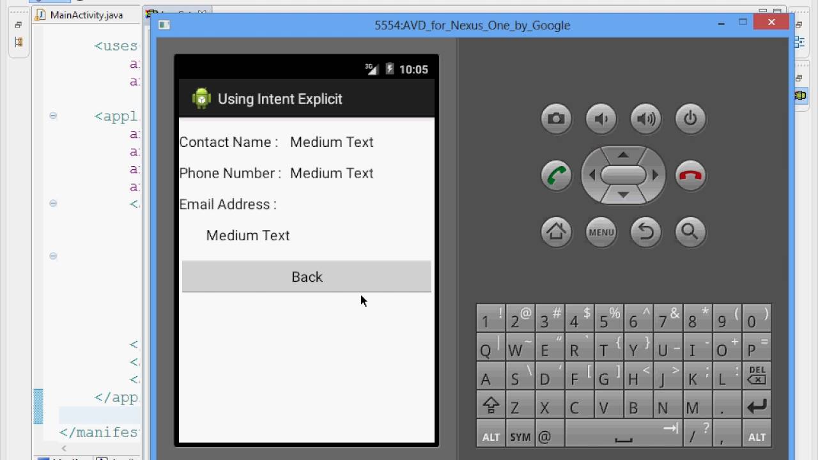Click the emulator window system icon
Screen dimensions: 818x460
164,25
